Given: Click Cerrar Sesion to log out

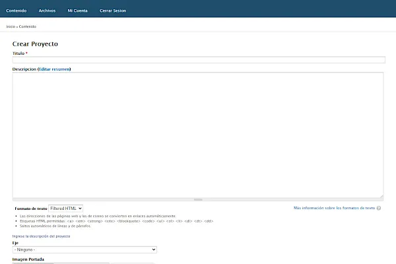Looking at the screenshot, I should click(113, 11).
